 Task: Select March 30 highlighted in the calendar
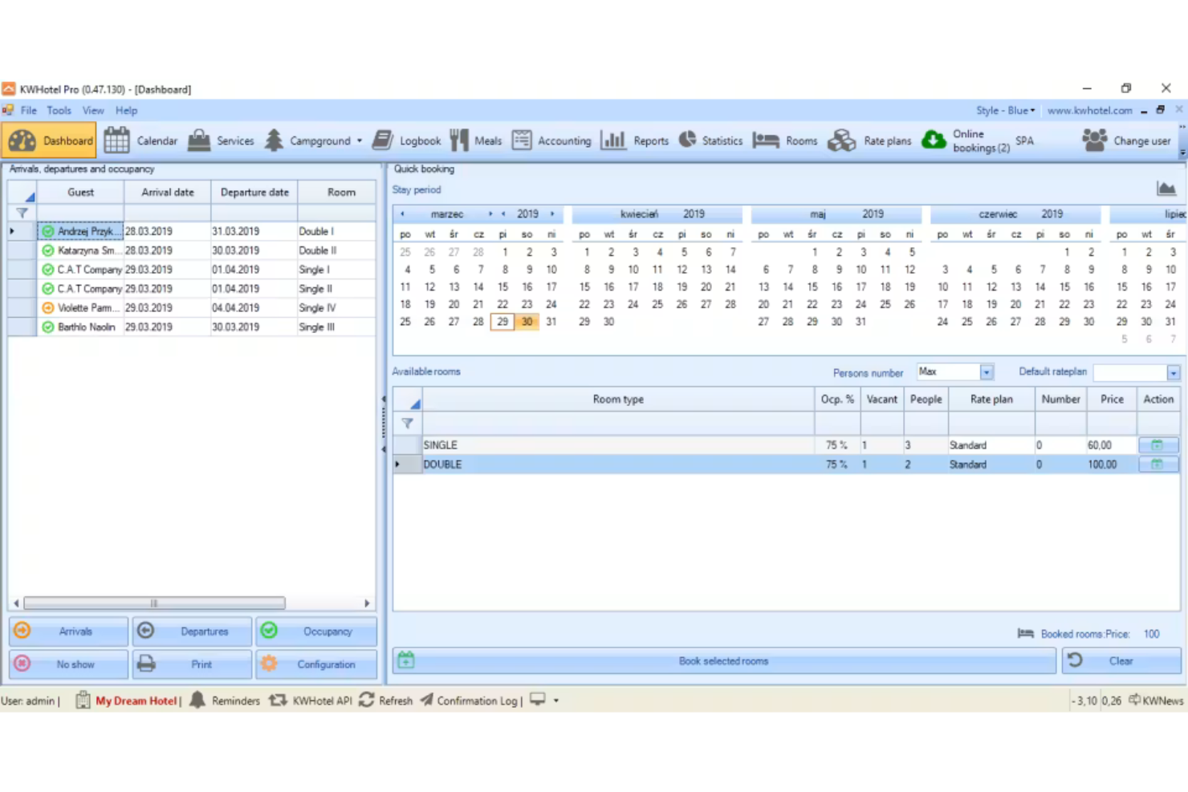[527, 322]
